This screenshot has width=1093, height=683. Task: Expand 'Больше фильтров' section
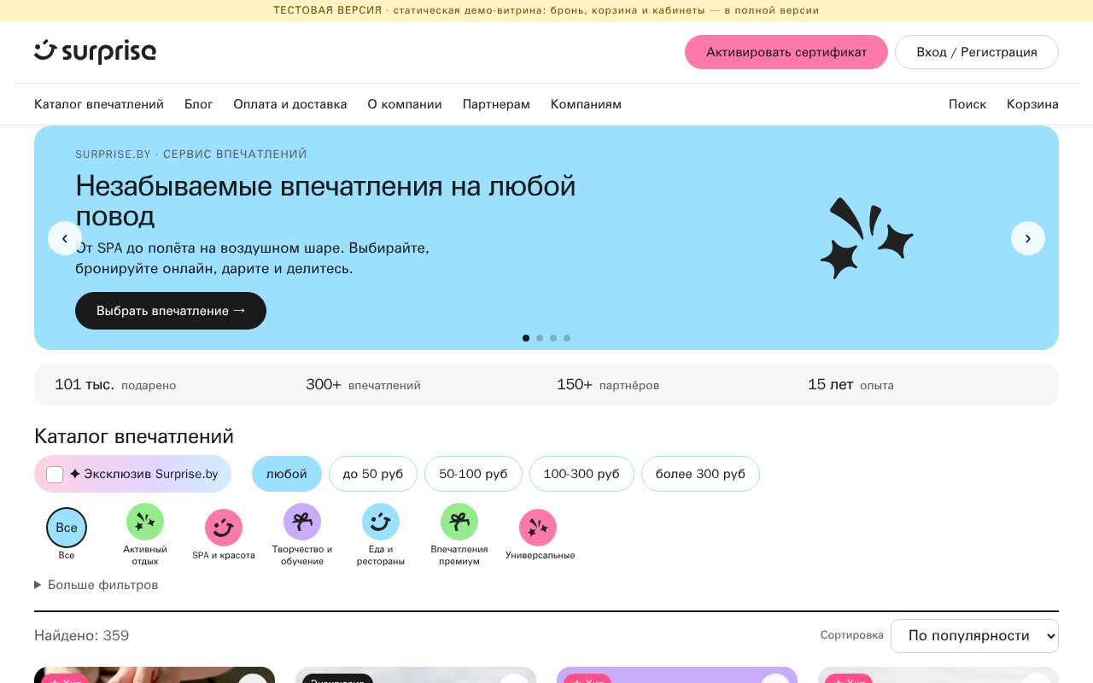pyautogui.click(x=96, y=585)
